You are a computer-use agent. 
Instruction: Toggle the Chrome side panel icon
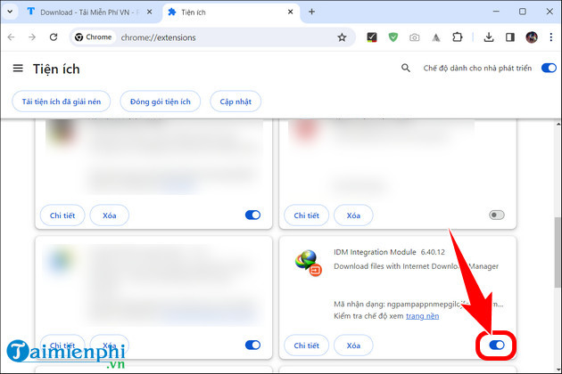coord(509,37)
